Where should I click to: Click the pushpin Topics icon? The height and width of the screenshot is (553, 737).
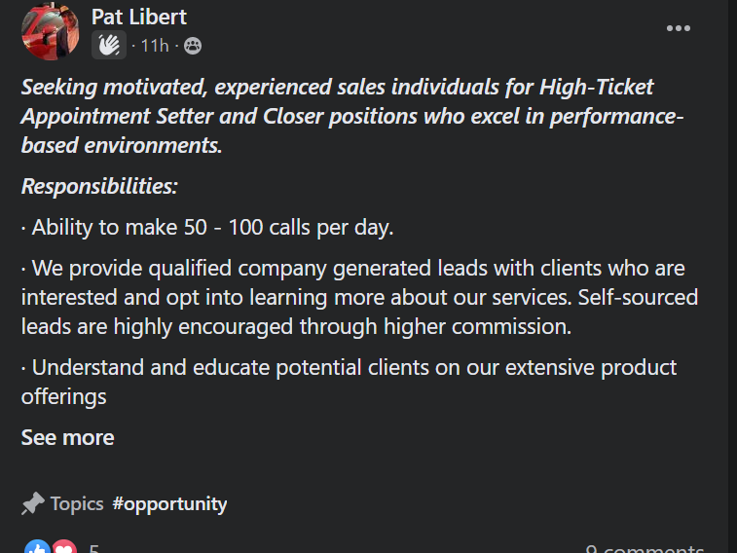tap(33, 503)
